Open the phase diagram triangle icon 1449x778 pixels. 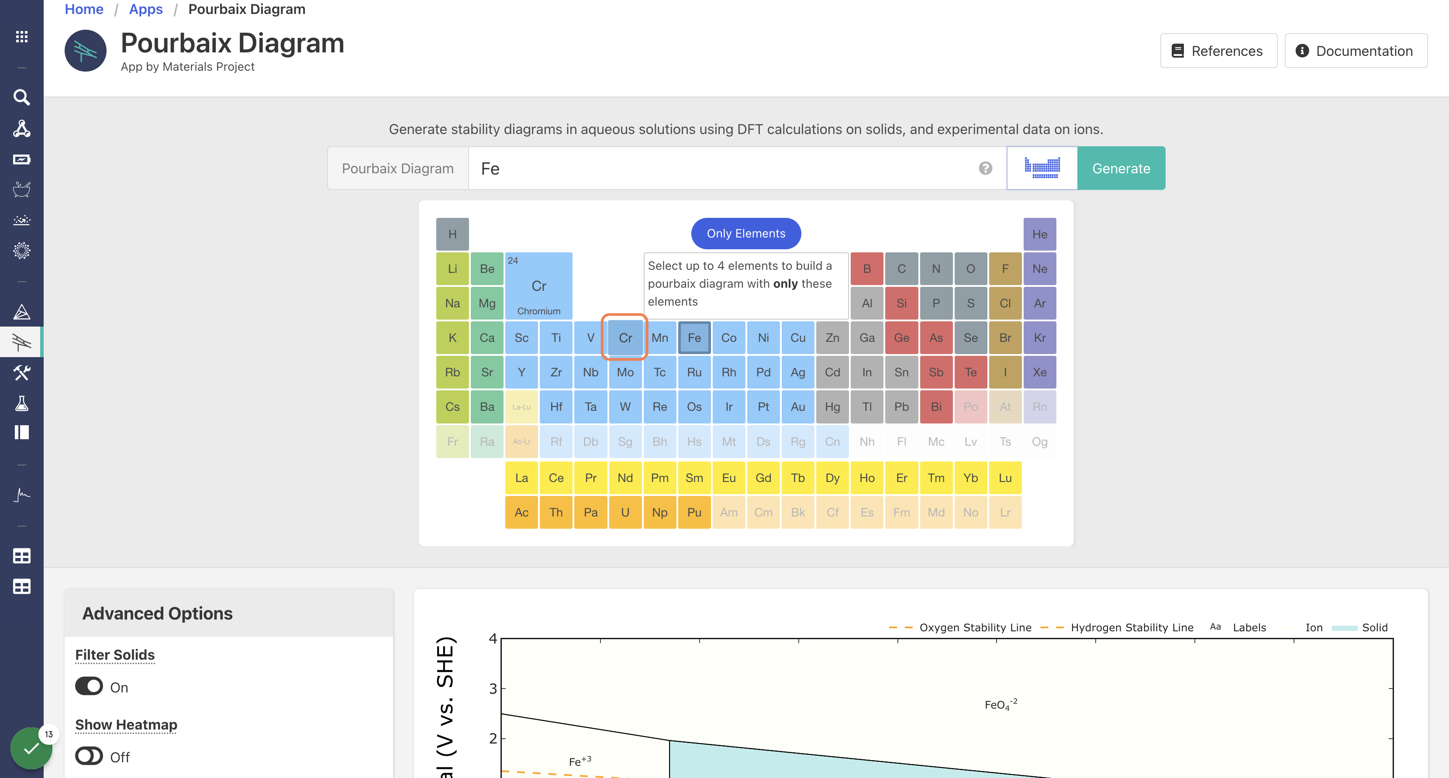coord(21,312)
